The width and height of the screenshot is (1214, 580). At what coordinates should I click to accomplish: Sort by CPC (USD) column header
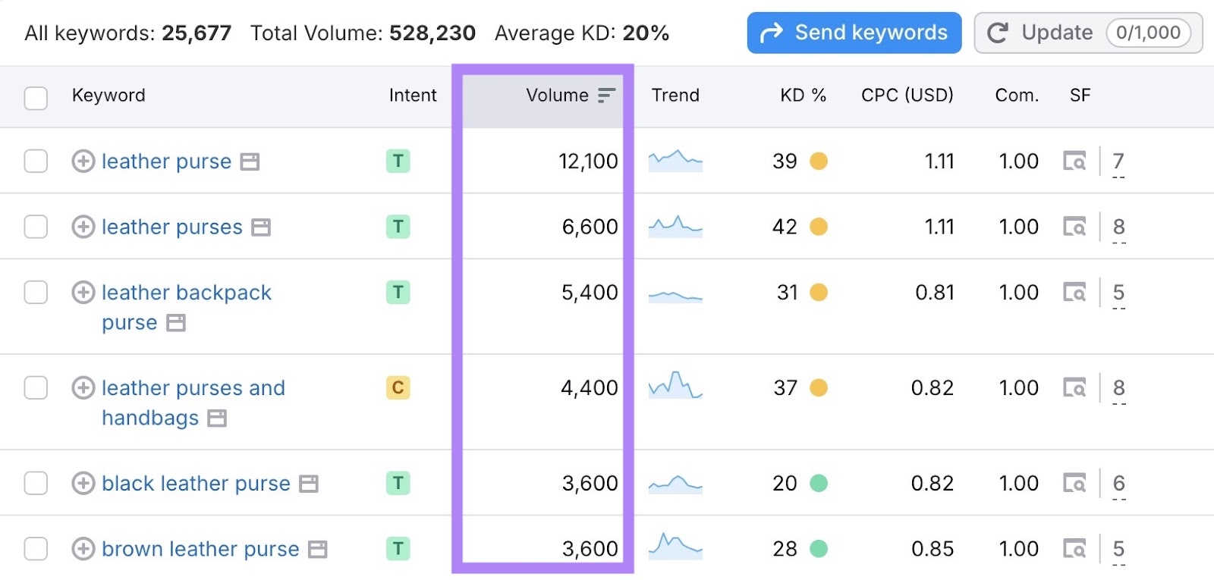pyautogui.click(x=907, y=96)
